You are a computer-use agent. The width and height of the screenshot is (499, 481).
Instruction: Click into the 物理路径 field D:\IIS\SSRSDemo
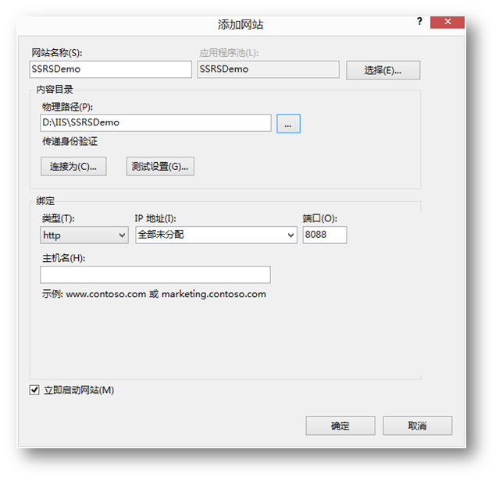[155, 122]
